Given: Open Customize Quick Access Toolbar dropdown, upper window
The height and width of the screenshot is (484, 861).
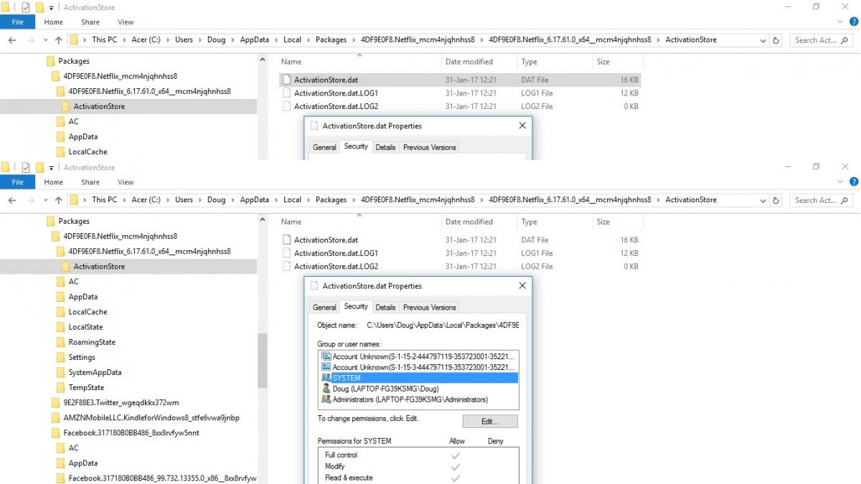Looking at the screenshot, I should click(52, 8).
